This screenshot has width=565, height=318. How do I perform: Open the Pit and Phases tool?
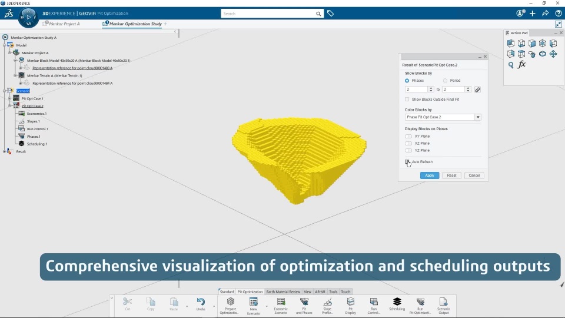coord(304,306)
